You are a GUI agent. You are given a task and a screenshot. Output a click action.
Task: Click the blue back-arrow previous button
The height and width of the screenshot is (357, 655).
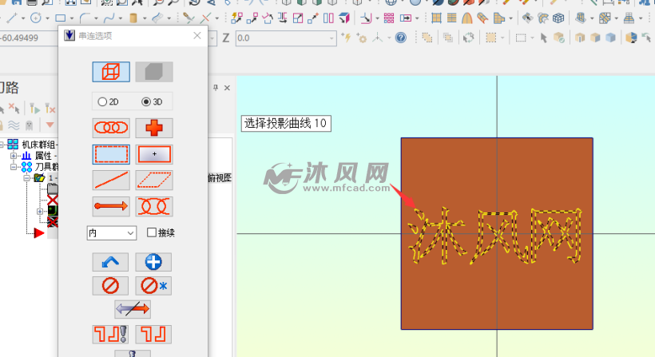click(x=110, y=262)
